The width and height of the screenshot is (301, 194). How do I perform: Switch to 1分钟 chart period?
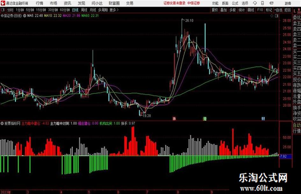pyautogui.click(x=19, y=10)
